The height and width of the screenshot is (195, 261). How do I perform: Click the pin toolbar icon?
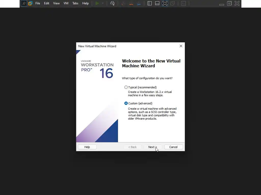click(x=24, y=3)
